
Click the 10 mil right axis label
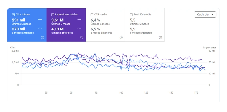[212, 74]
